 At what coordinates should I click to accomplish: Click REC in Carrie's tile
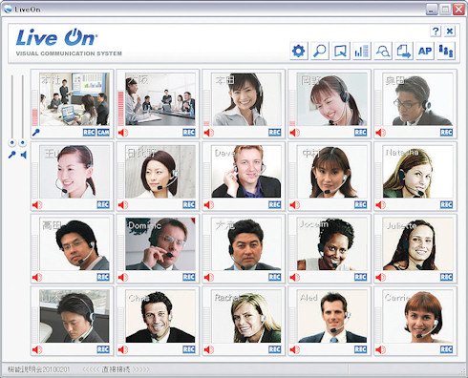pos(446,349)
